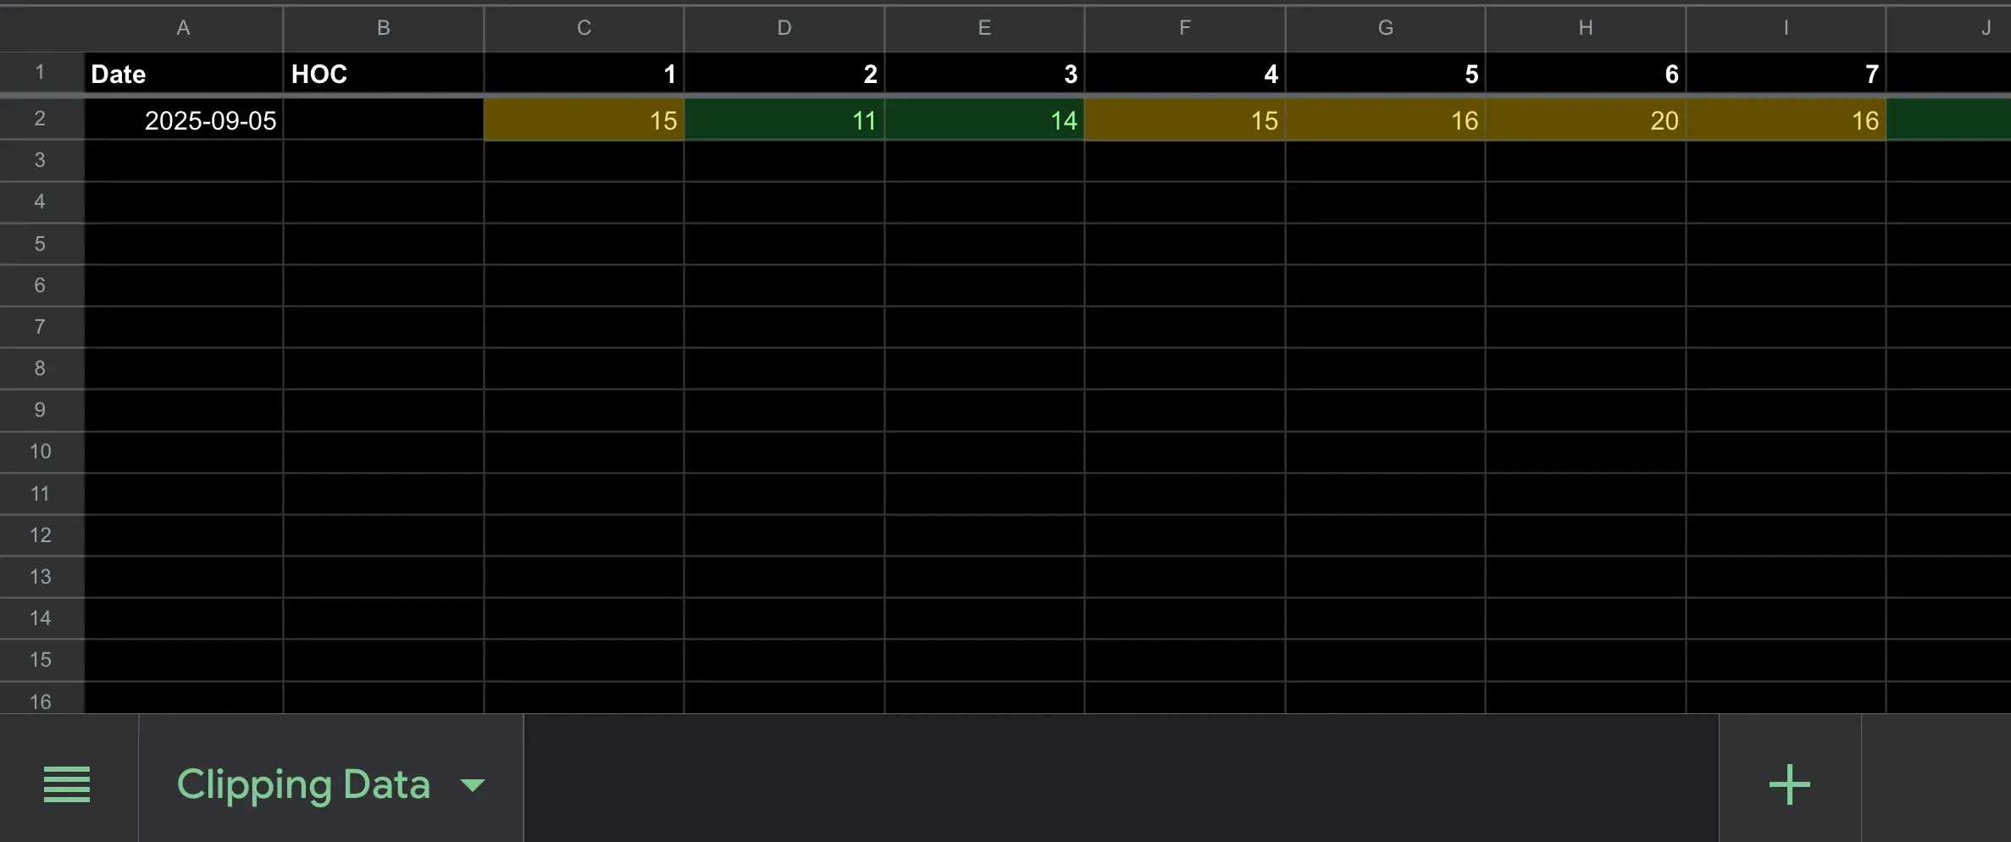Screen dimensions: 2011x842
Task: Click the cell showing value 20
Action: 1585,119
